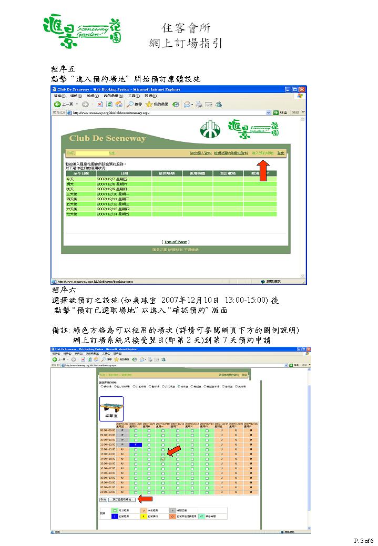Viewport: 378px width, 546px height.
Task: Check the 21:00-22:00 slot for 2007/12/13
Action: point(207,492)
